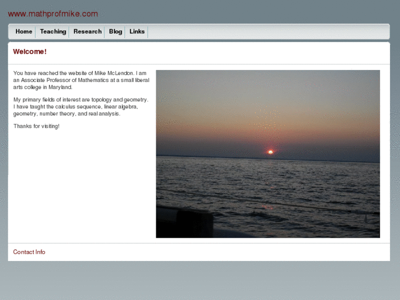The height and width of the screenshot is (300, 400).
Task: Open the Links page
Action: click(137, 31)
